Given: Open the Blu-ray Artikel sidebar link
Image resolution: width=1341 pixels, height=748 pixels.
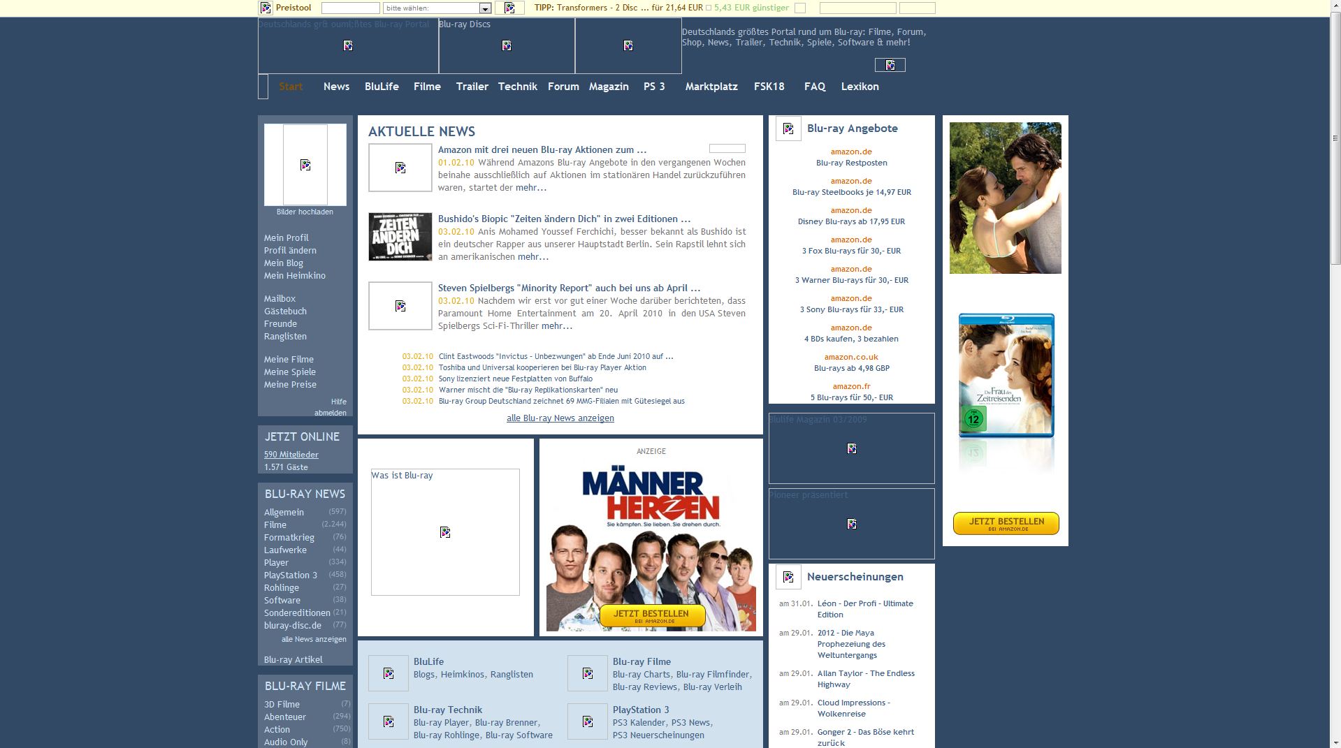Looking at the screenshot, I should tap(293, 660).
